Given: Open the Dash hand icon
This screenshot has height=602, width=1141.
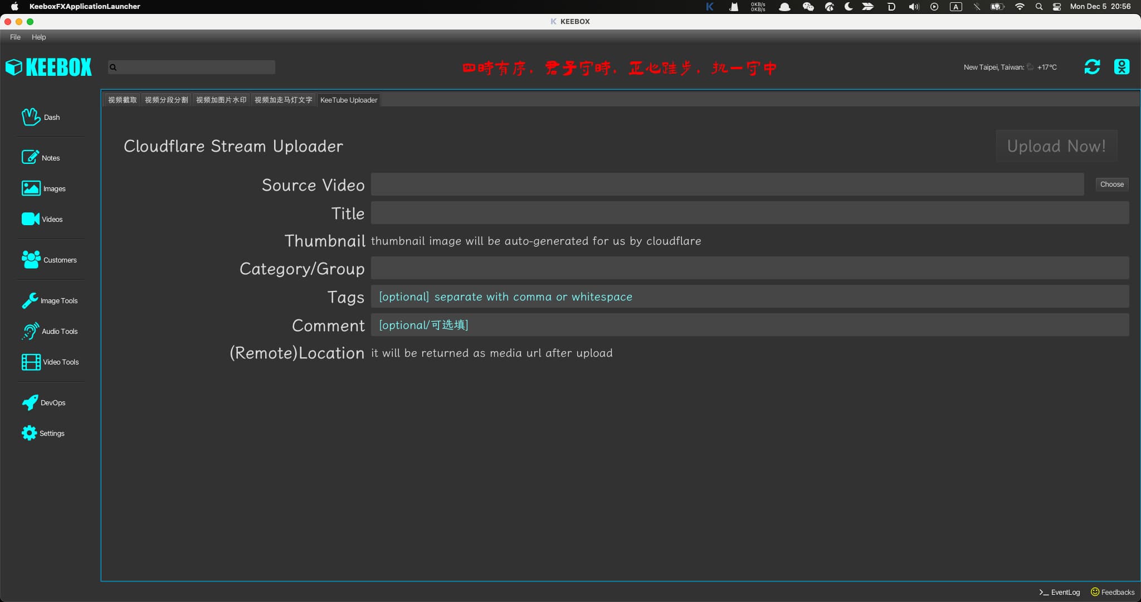Looking at the screenshot, I should coord(31,117).
